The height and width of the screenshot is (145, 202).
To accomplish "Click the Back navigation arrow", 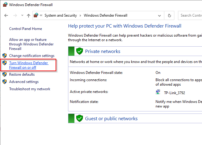I will click(6, 15).
